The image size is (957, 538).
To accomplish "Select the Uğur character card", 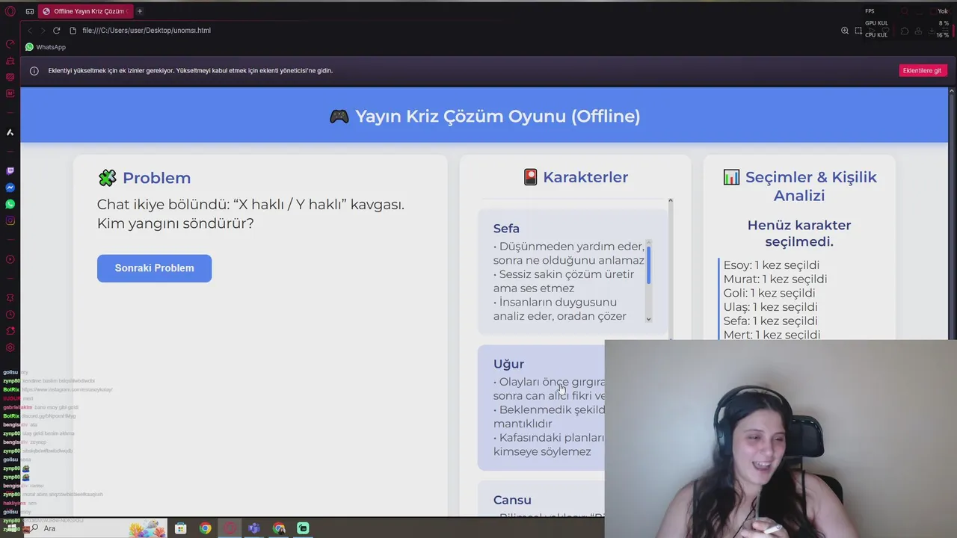I will tap(541, 408).
